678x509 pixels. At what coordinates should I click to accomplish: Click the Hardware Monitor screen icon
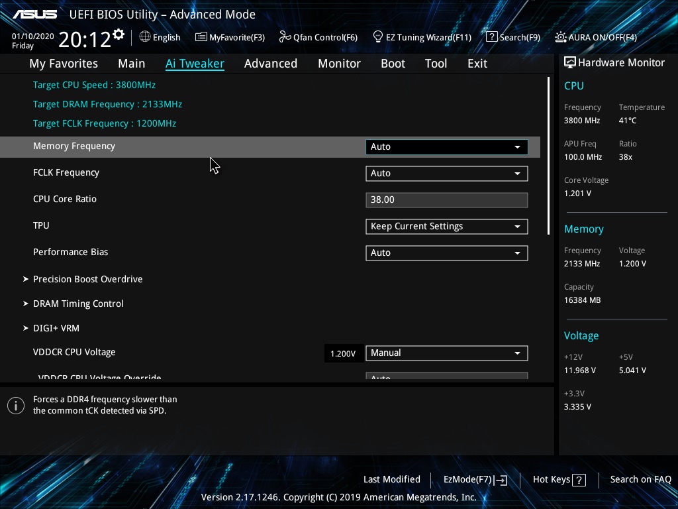(570, 62)
